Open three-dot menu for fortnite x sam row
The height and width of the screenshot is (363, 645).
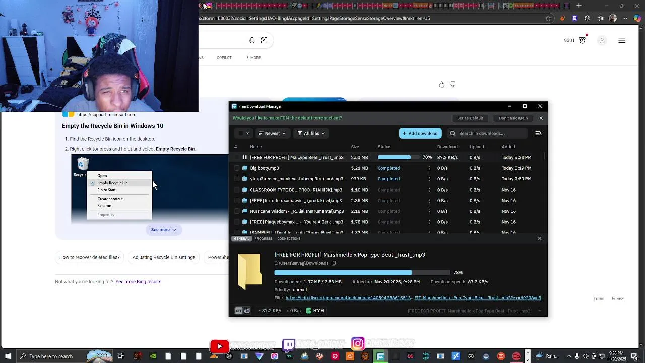[x=430, y=201]
